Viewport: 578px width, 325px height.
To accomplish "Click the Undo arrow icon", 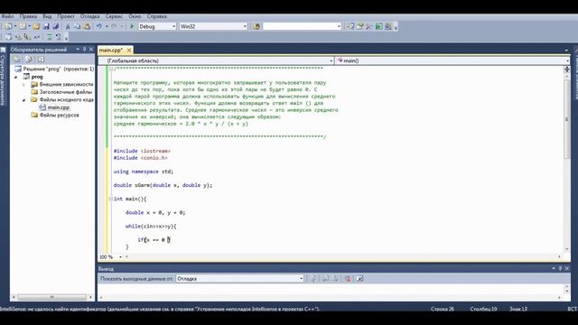I will pos(98,26).
